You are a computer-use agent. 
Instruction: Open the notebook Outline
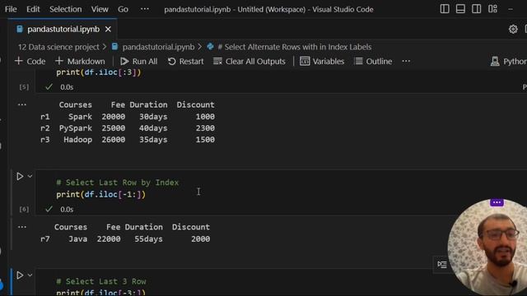pyautogui.click(x=373, y=62)
